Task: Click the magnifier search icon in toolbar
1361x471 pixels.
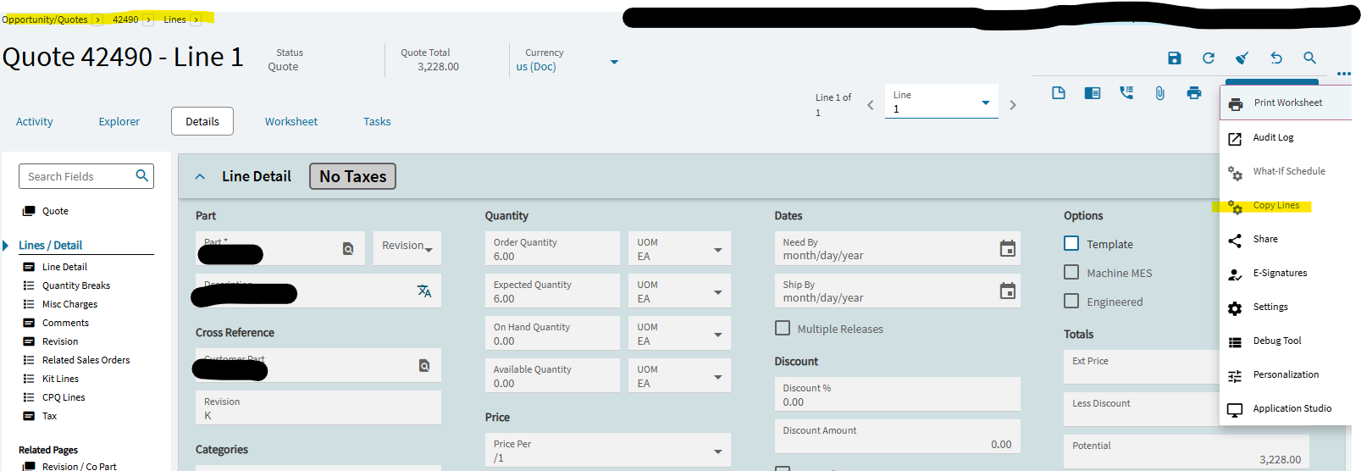Action: pos(1309,58)
